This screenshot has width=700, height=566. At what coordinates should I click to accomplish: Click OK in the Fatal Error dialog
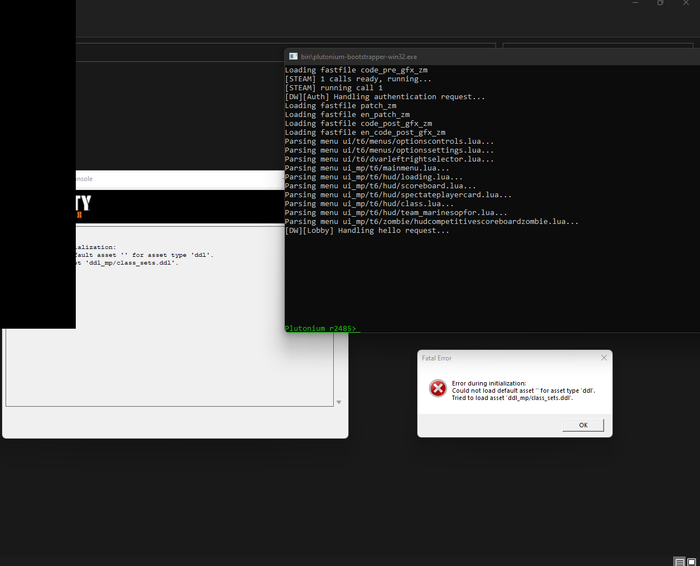583,425
